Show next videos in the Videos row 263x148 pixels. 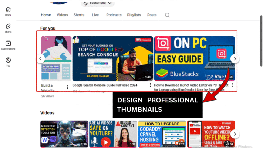point(235,134)
